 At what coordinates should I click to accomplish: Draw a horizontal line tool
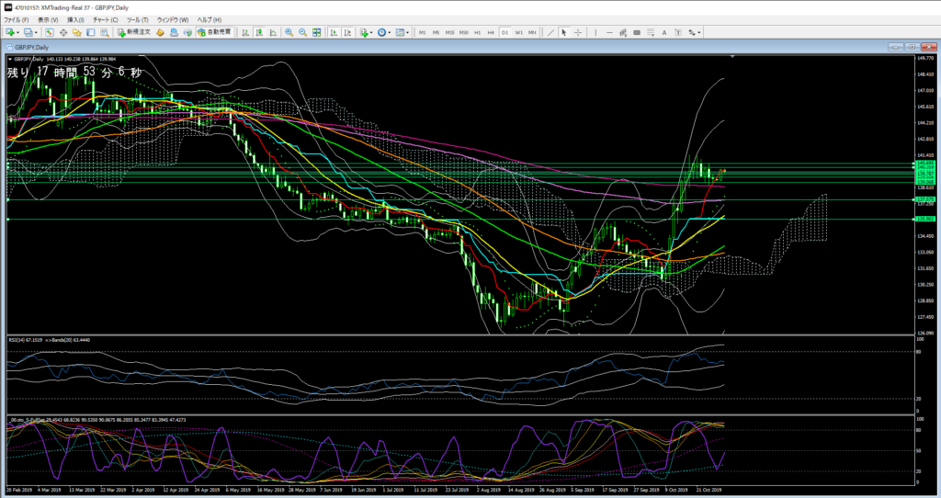coord(610,32)
